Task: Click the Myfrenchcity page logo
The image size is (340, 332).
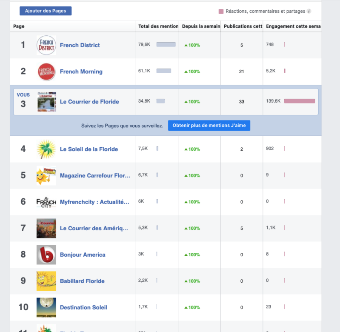Action: point(46,202)
